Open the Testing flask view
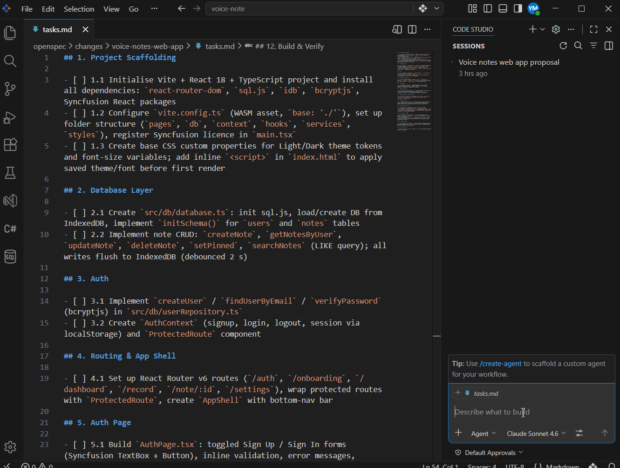The height and width of the screenshot is (468, 620). click(x=10, y=173)
